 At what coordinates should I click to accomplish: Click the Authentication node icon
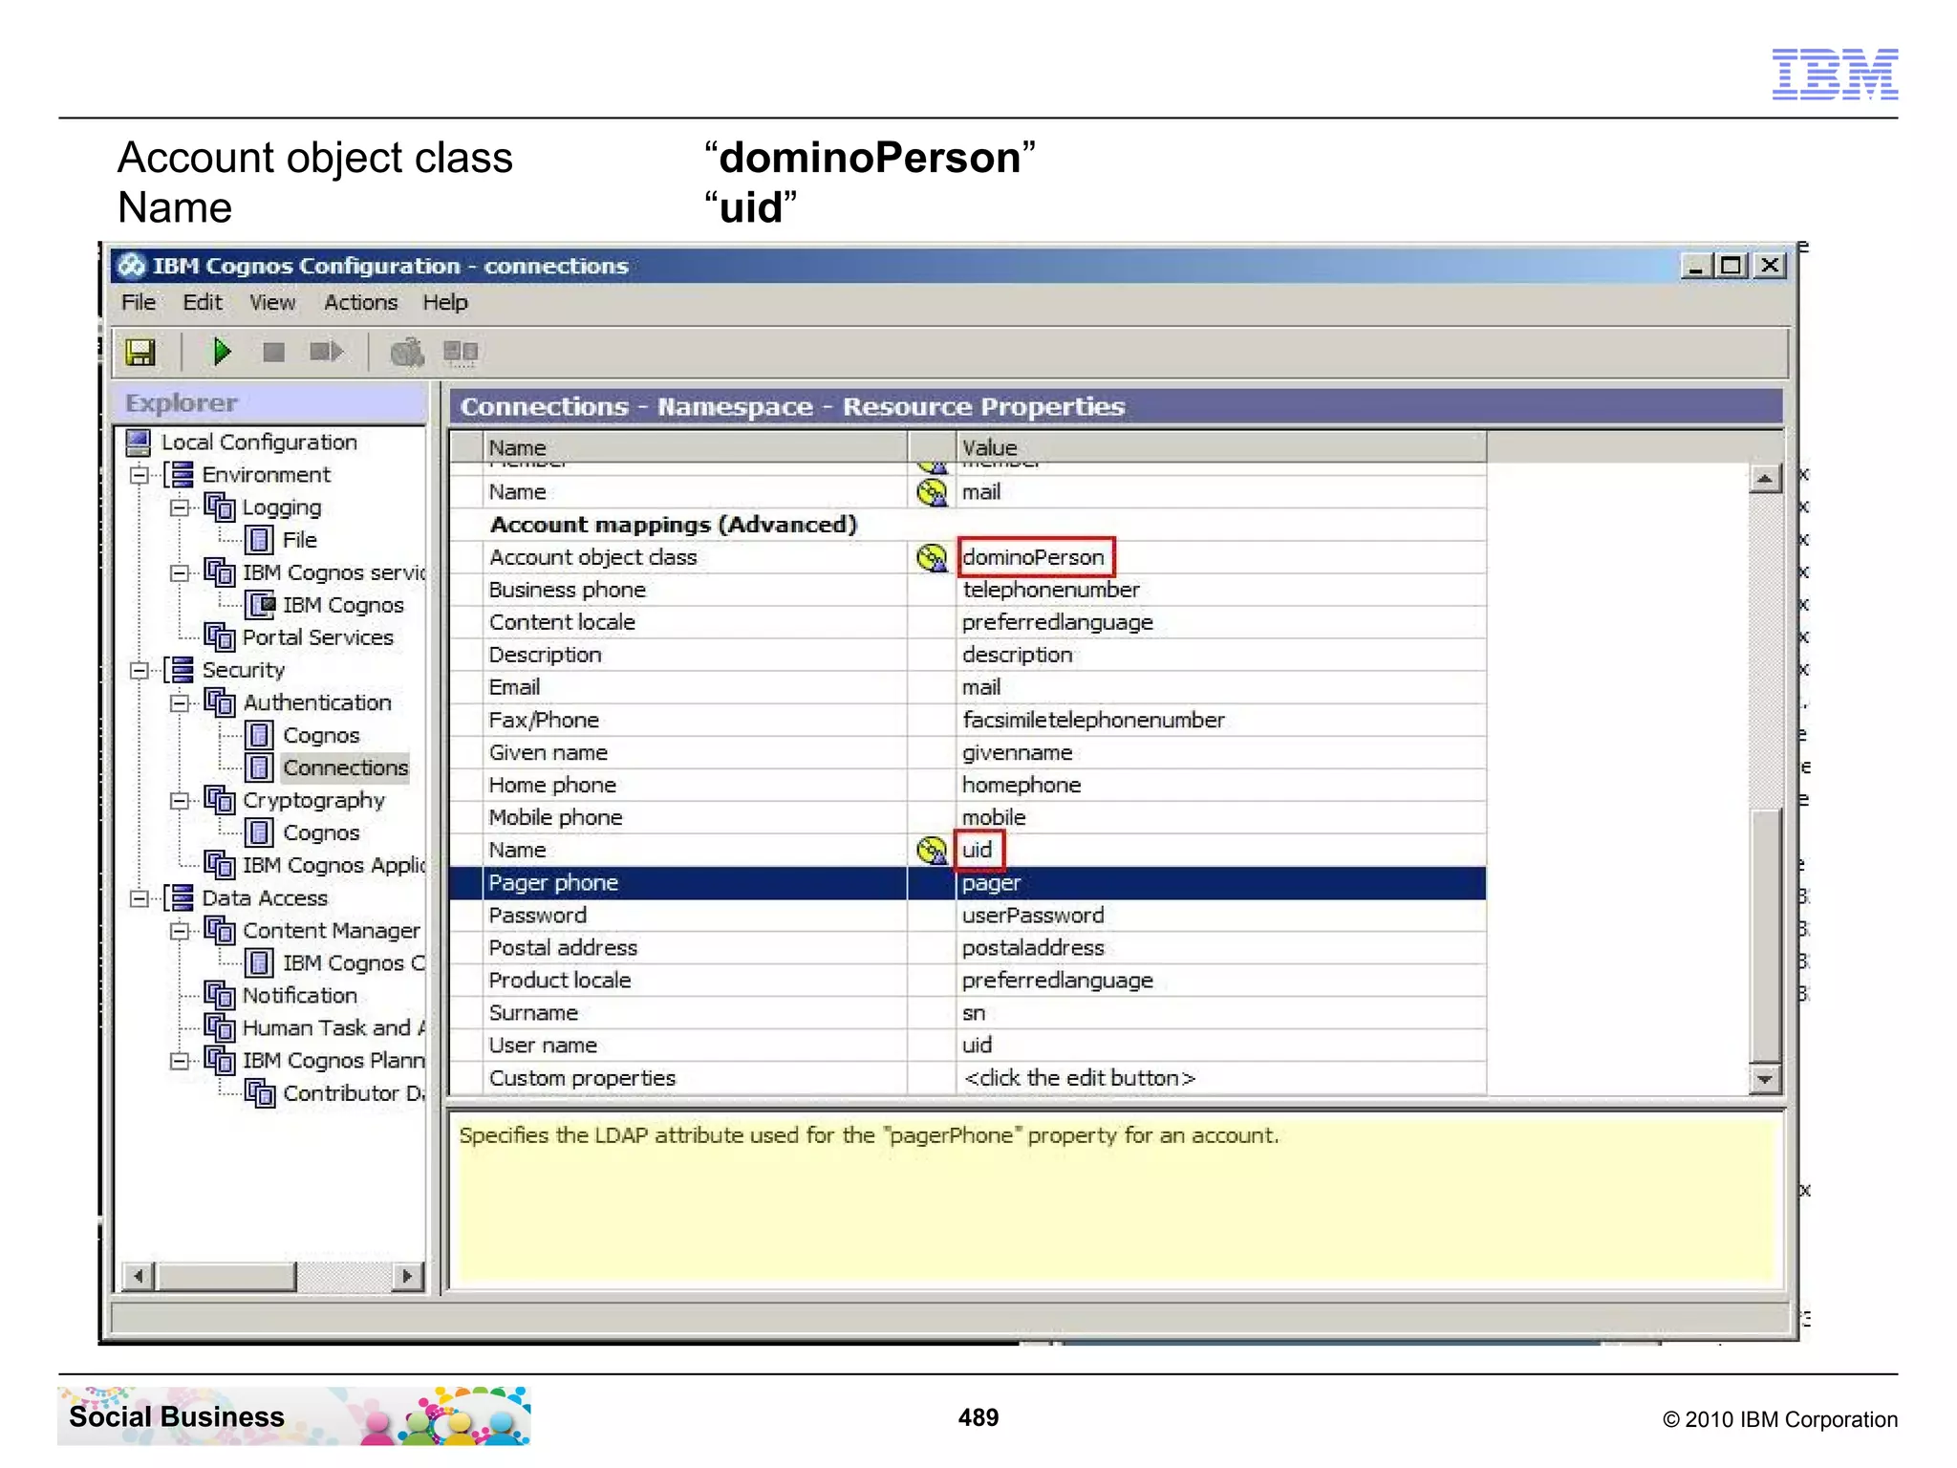coord(220,702)
